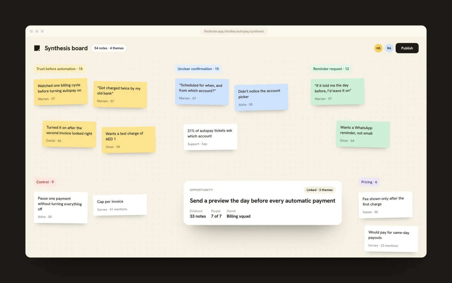
Task: Publish the synthesis board
Action: pyautogui.click(x=407, y=48)
